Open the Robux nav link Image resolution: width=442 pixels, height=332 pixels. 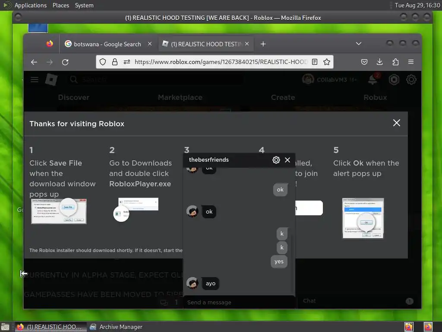coord(375,97)
